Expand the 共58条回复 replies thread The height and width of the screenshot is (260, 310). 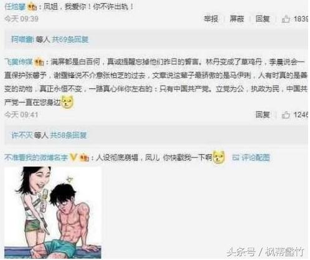(x=68, y=135)
